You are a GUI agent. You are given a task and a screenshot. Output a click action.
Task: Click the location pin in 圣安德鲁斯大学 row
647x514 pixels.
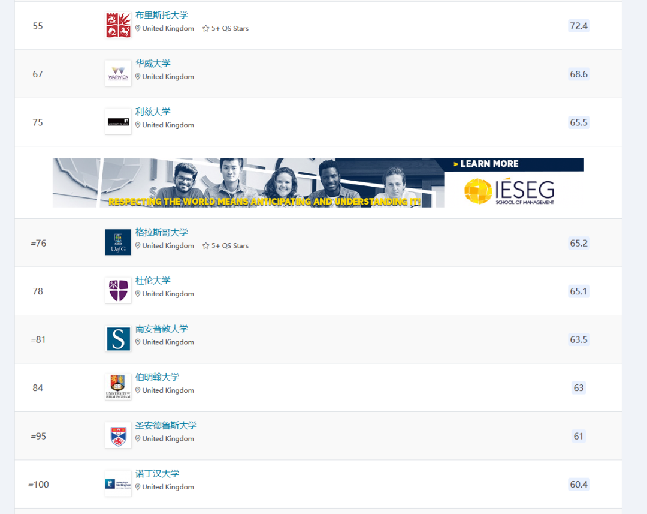point(138,439)
